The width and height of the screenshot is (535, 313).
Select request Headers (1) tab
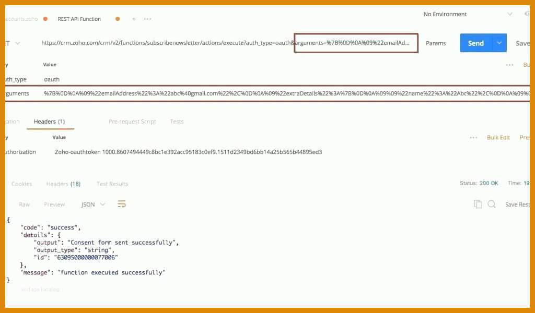pos(50,122)
